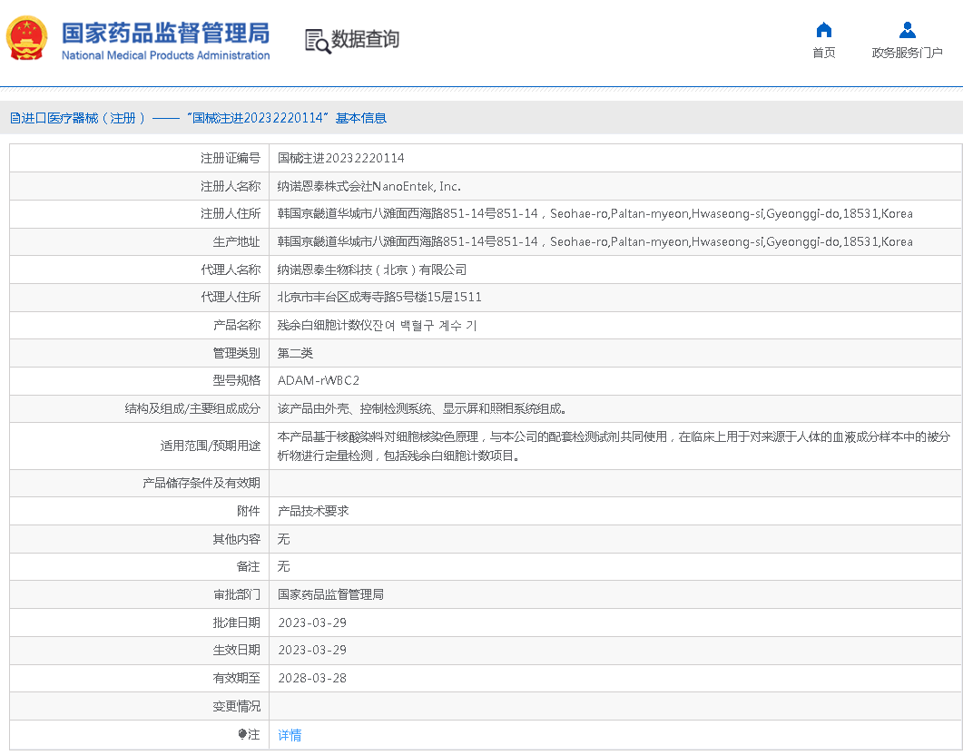Image resolution: width=963 pixels, height=755 pixels.
Task: Click the 首页 house icon
Action: tap(823, 30)
